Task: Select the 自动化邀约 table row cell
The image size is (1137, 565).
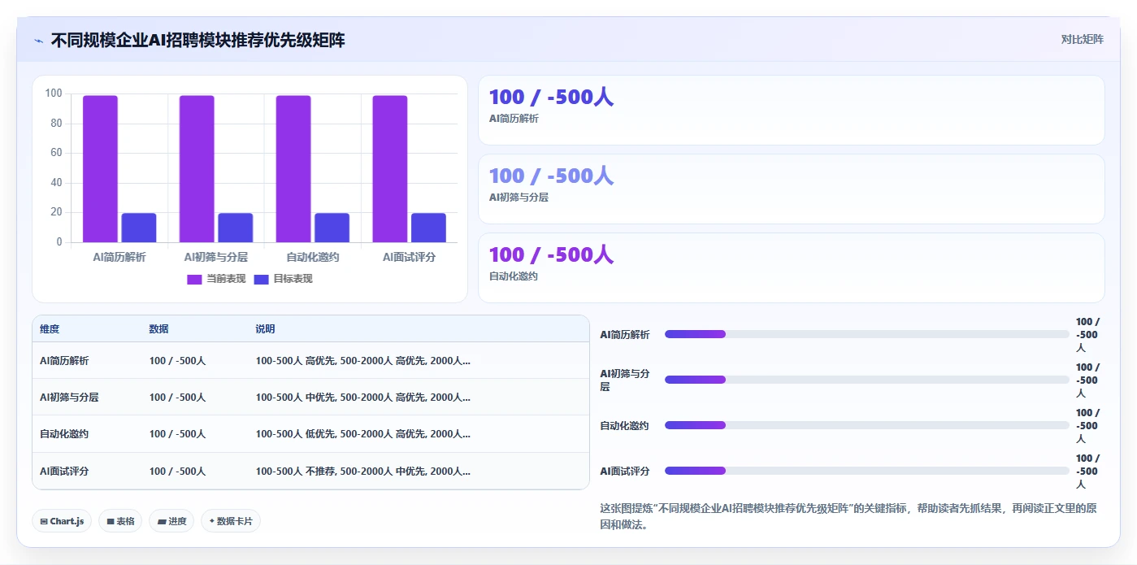Action: point(64,434)
